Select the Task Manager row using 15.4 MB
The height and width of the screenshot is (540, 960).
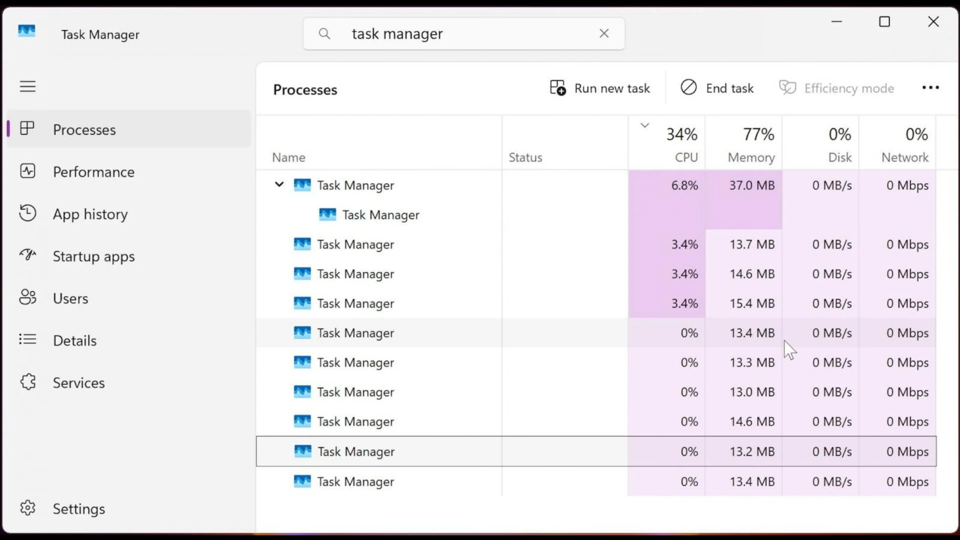355,303
